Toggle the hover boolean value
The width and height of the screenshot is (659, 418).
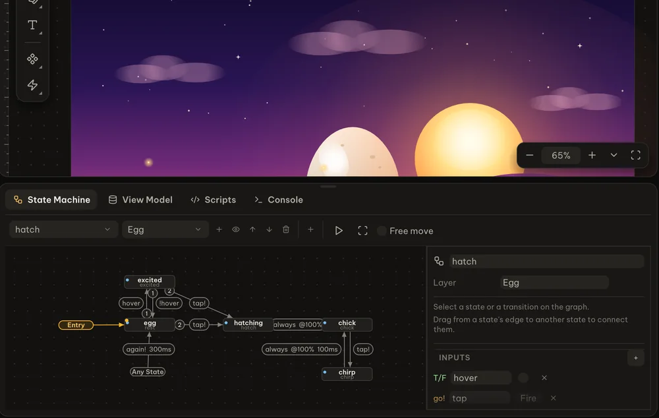point(523,378)
